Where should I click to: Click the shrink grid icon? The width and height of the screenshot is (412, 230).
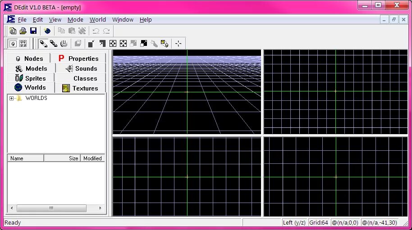click(92, 44)
